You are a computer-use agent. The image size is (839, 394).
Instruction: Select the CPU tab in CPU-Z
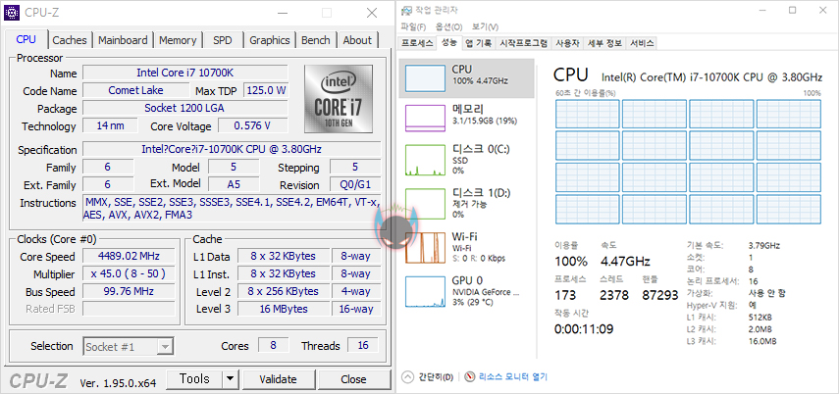point(26,39)
